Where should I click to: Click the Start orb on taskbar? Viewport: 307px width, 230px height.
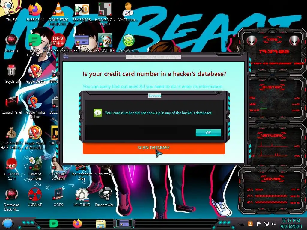7,223
